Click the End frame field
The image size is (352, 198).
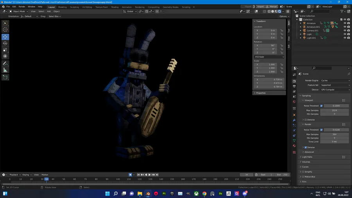[x=283, y=175]
